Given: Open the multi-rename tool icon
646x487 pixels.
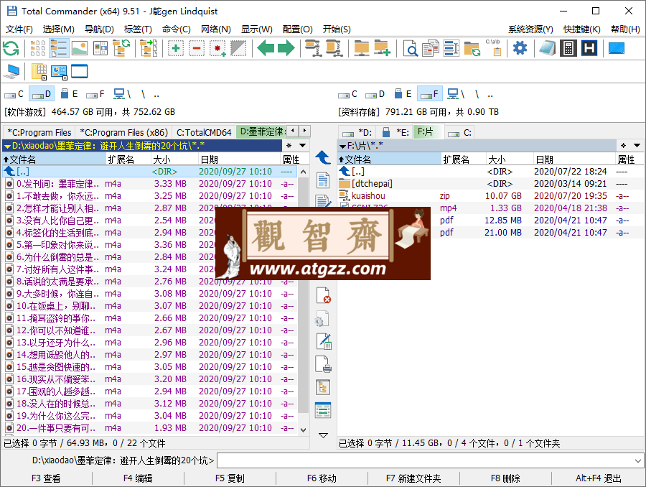Looking at the screenshot, I should [451, 48].
